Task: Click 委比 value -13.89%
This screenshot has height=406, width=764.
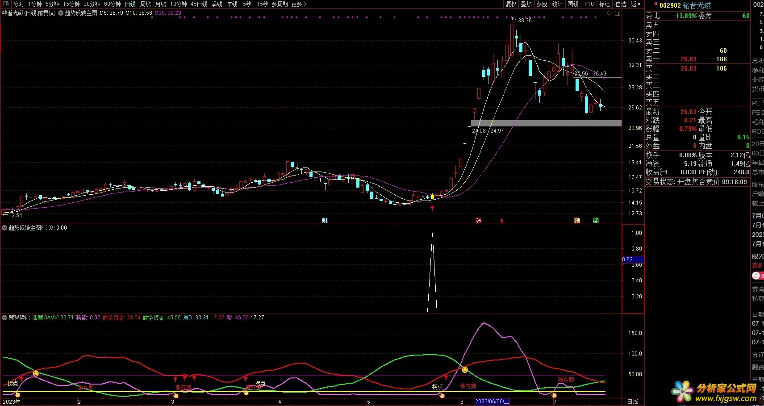Action: (x=685, y=16)
